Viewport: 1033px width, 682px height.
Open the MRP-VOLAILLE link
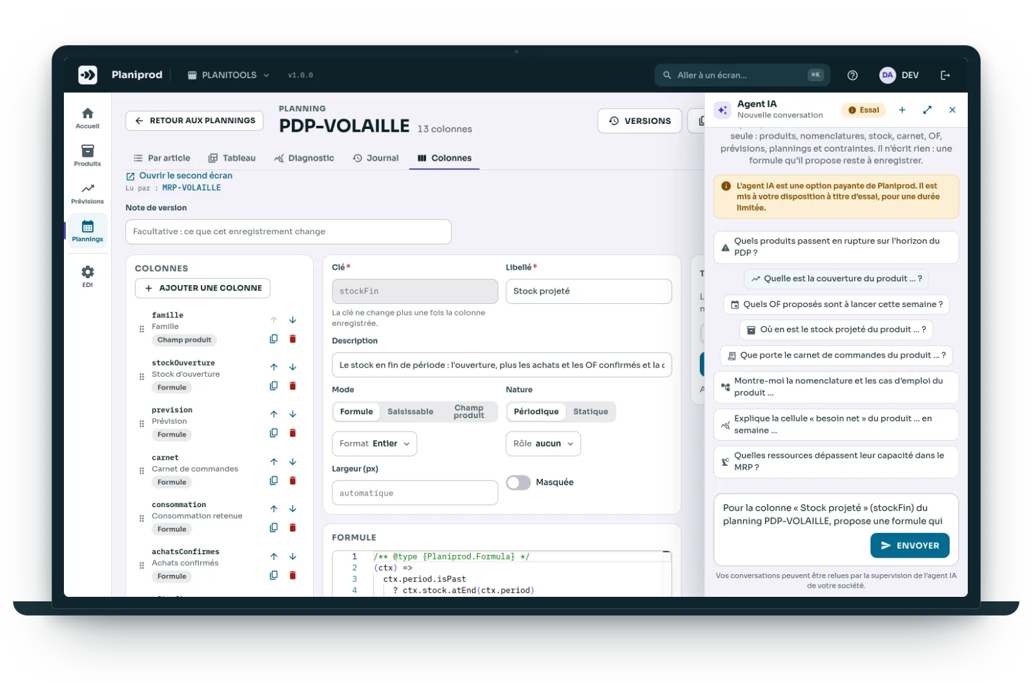[192, 188]
